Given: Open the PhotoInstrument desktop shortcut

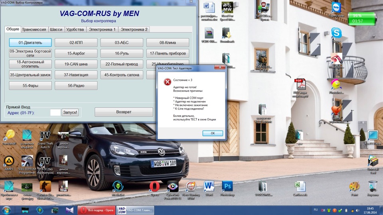Looking at the screenshot, I should pos(336,86).
